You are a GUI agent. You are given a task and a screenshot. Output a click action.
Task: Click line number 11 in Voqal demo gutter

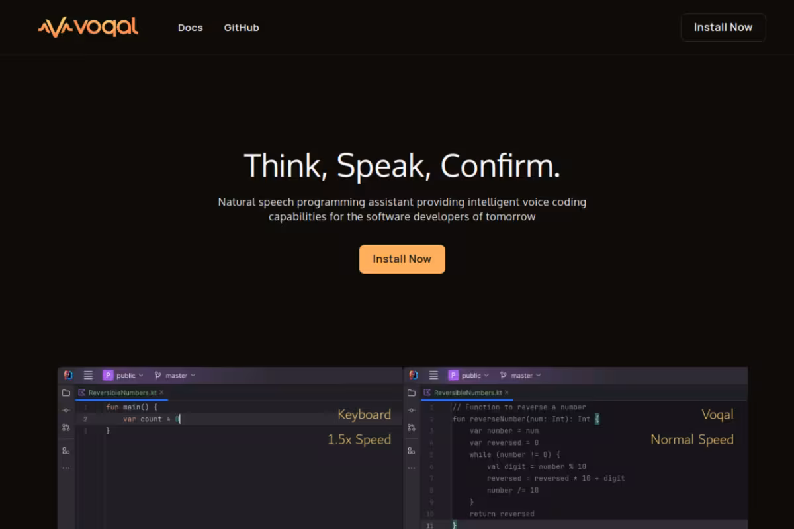pyautogui.click(x=430, y=526)
